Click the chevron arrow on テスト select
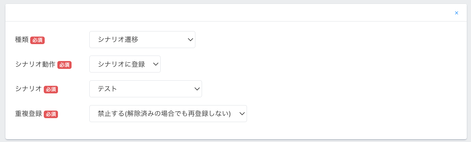Image resolution: width=471 pixels, height=142 pixels. (197, 89)
